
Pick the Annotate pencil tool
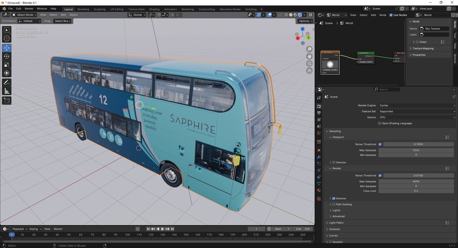click(x=7, y=83)
